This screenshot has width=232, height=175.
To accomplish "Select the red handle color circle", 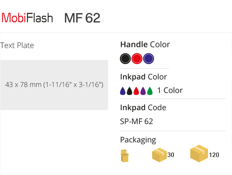I will (137, 58).
